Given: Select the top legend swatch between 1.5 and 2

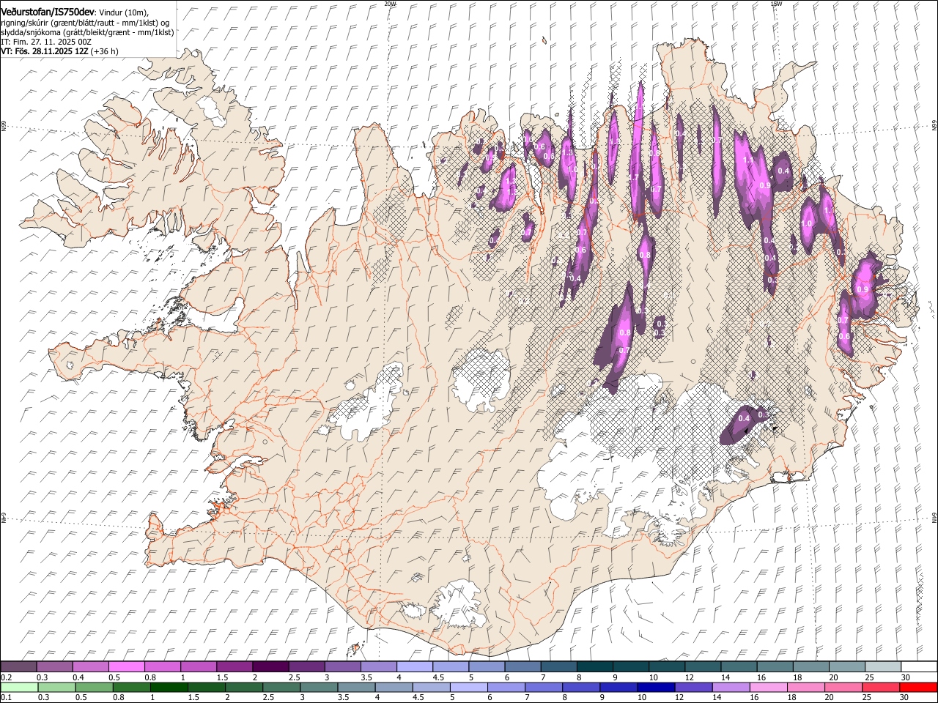Looking at the screenshot, I should click(234, 666).
